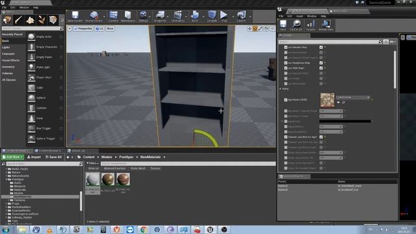Select the white material sphere thumbnail
The height and width of the screenshot is (234, 416).
(92, 179)
